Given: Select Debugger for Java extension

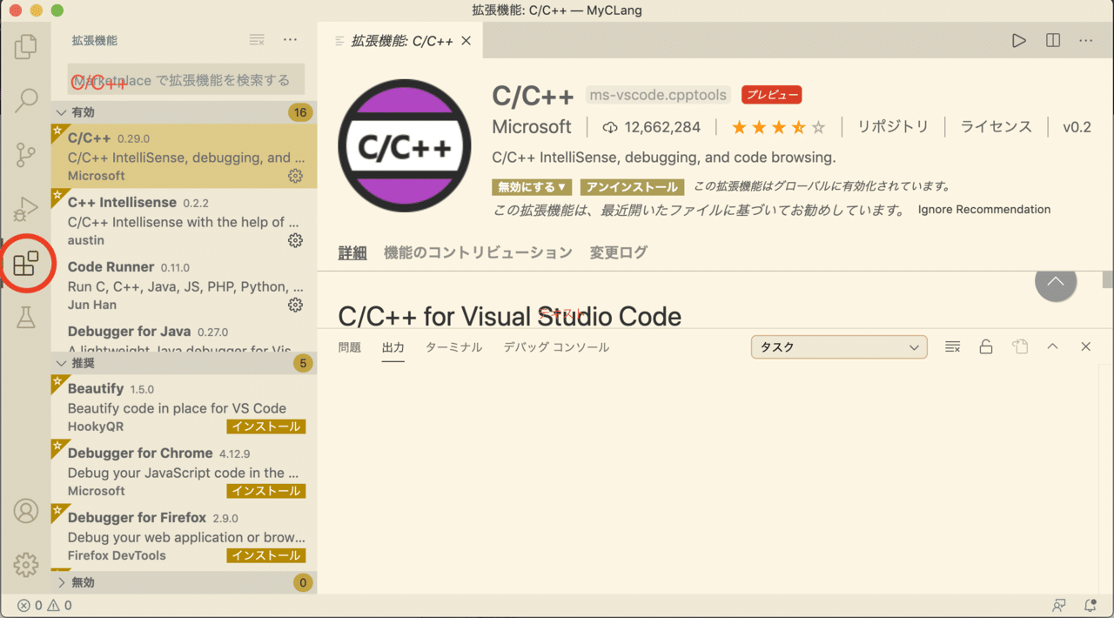Looking at the screenshot, I should click(x=184, y=335).
